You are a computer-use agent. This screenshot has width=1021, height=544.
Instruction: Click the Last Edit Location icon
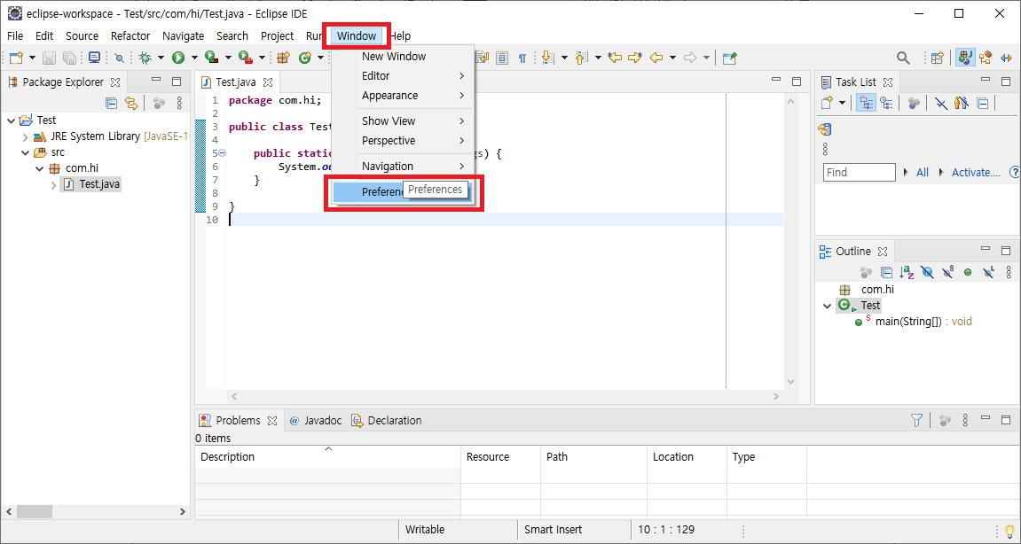(614, 58)
